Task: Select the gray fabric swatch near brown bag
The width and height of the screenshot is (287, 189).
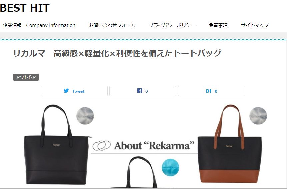Action: pos(258,116)
